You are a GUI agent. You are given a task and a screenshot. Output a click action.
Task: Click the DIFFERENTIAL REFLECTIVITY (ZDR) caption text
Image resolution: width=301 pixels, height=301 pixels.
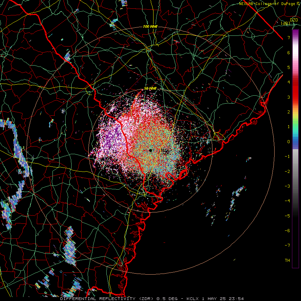[107, 299]
